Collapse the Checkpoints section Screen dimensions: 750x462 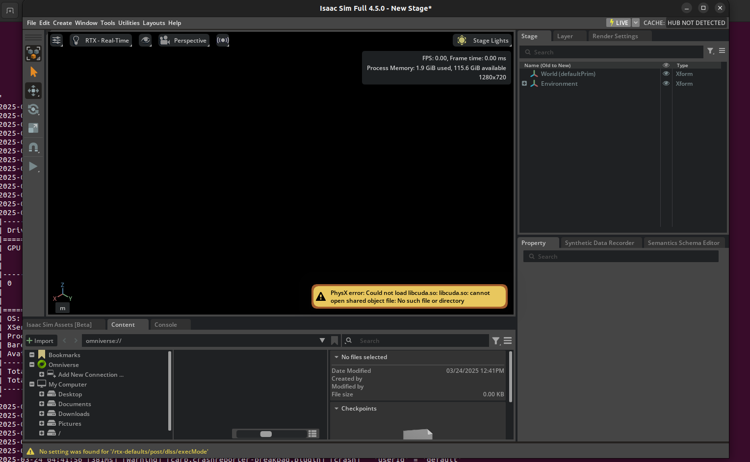336,408
